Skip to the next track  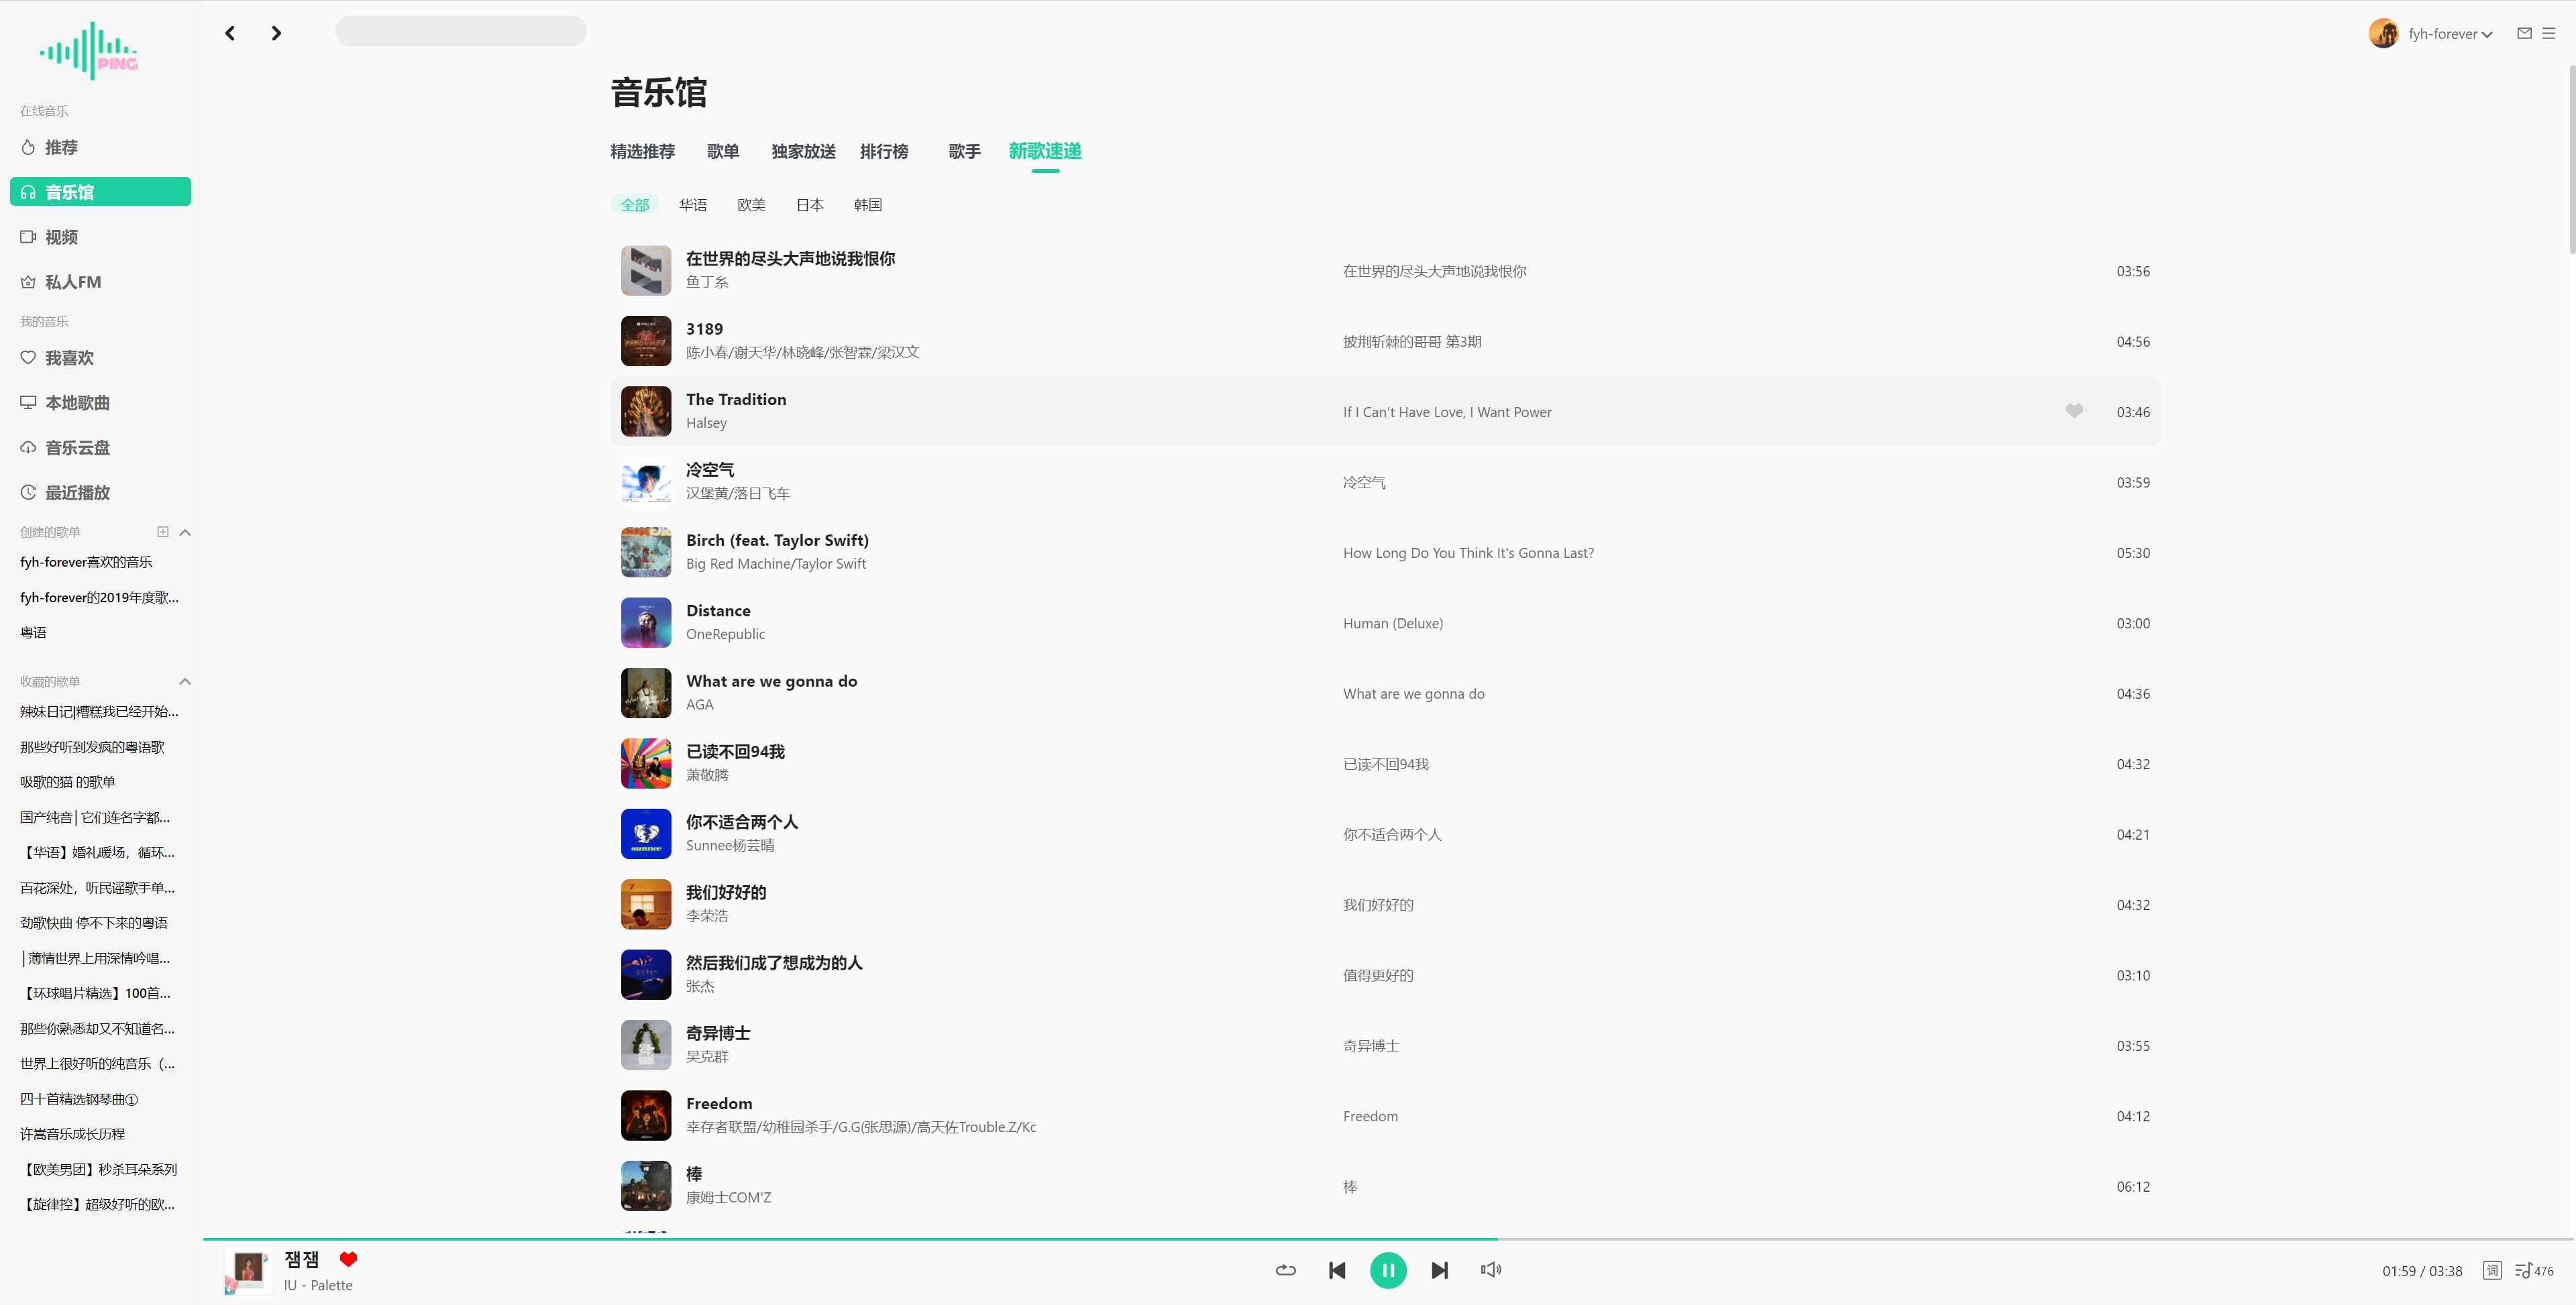click(x=1439, y=1270)
